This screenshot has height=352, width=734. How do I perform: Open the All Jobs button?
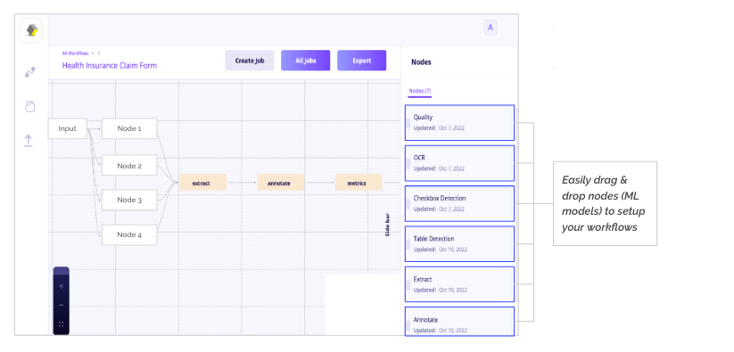point(306,61)
